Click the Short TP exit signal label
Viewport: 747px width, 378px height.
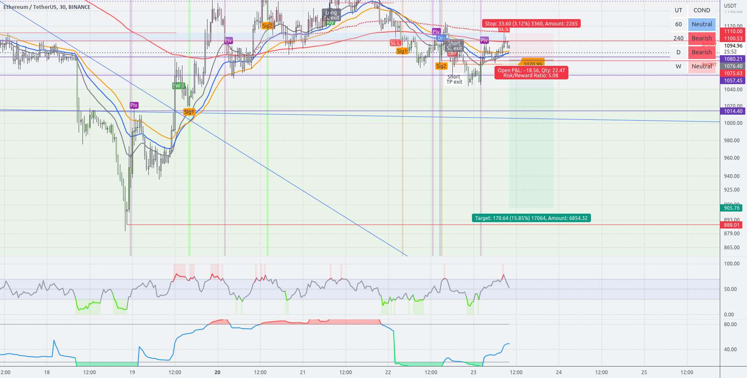tap(454, 79)
